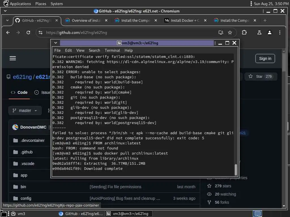Open a new browser tab

point(265,20)
